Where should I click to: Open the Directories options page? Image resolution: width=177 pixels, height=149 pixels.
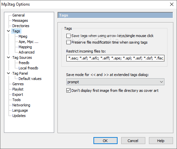[21, 26]
